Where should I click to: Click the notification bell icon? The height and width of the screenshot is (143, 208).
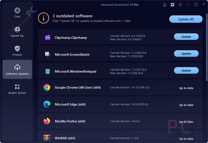tap(165, 4)
